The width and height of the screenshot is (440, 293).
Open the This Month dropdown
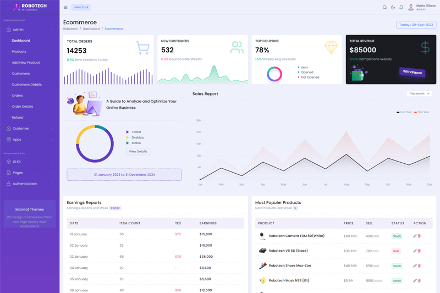(x=419, y=93)
